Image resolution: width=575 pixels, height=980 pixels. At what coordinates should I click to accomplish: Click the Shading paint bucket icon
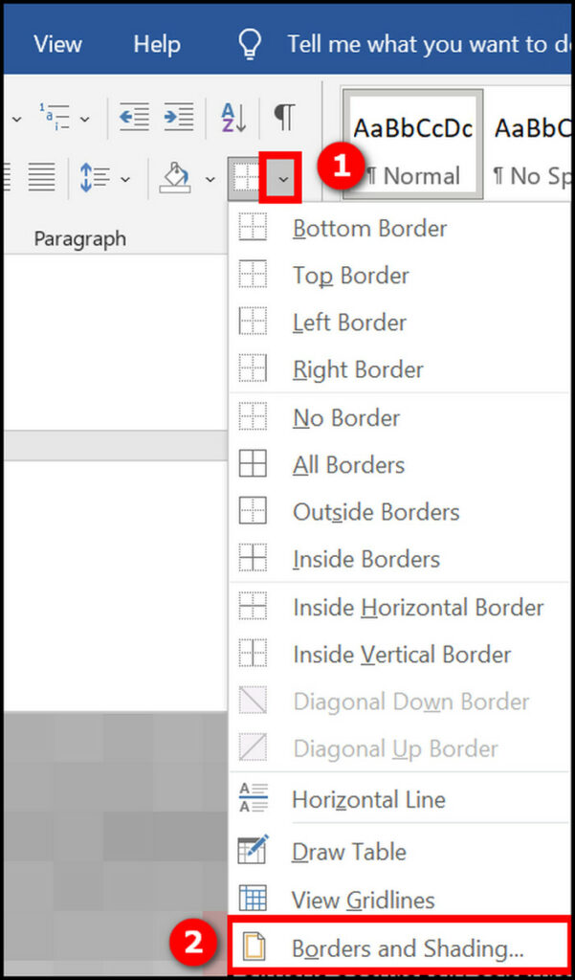[176, 177]
